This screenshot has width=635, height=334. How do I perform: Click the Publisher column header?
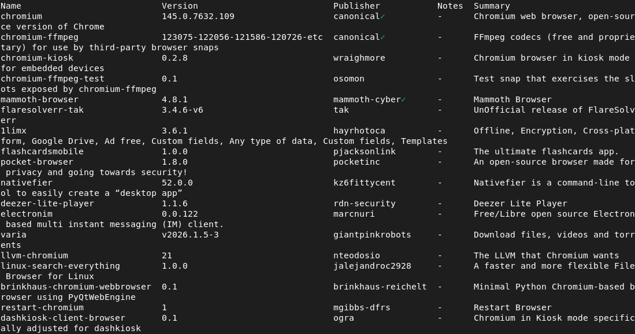pos(357,6)
